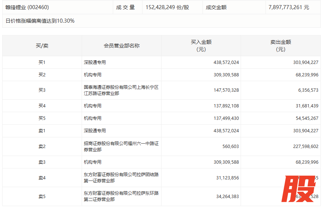
Task: Open 东方财富证券 拉萨东环路第二 branch entry
Action: 121,196
